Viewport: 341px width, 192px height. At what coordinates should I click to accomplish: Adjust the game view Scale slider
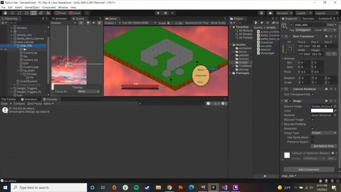(170, 23)
